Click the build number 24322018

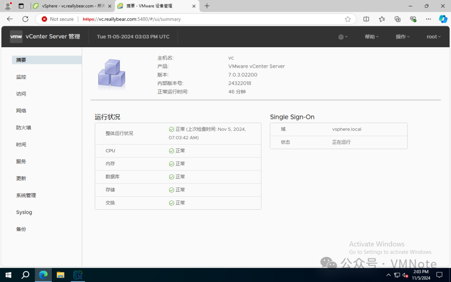[x=240, y=84]
